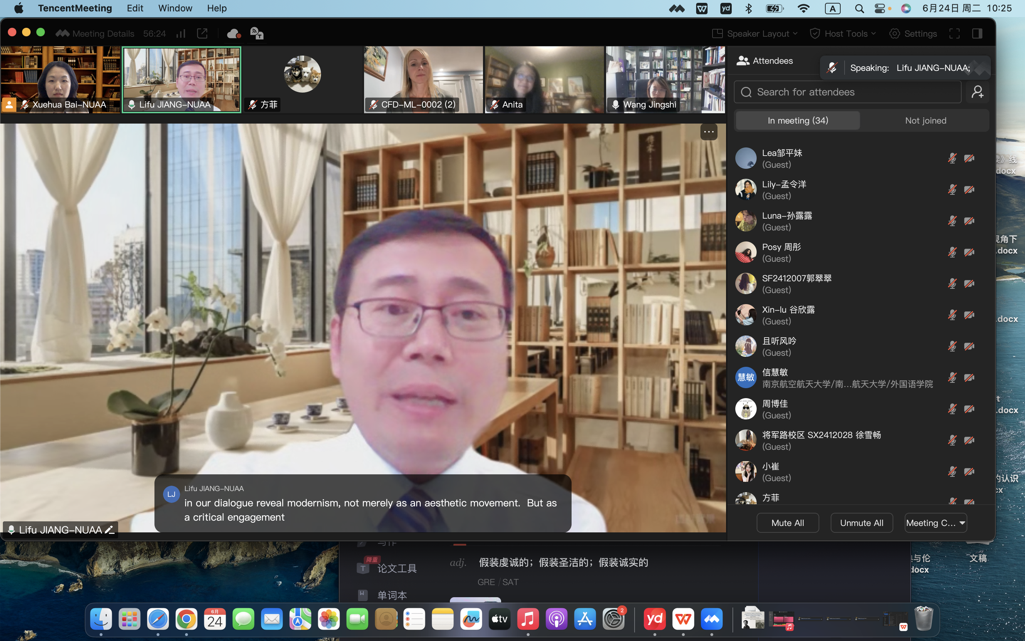Open the Window menu in menu bar
Screen dimensions: 1025x641
pyautogui.click(x=175, y=8)
